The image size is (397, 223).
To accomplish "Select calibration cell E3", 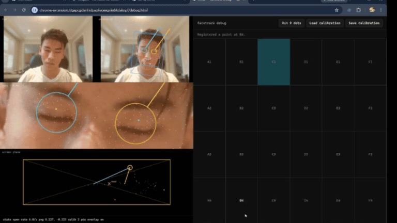I will pos(338,154).
